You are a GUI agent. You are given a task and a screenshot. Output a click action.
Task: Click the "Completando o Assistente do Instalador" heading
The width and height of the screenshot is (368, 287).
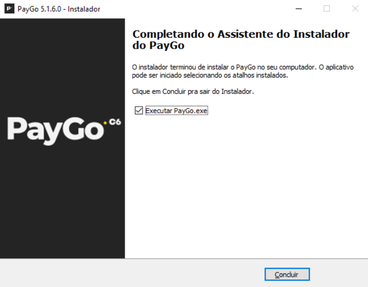coord(241,39)
